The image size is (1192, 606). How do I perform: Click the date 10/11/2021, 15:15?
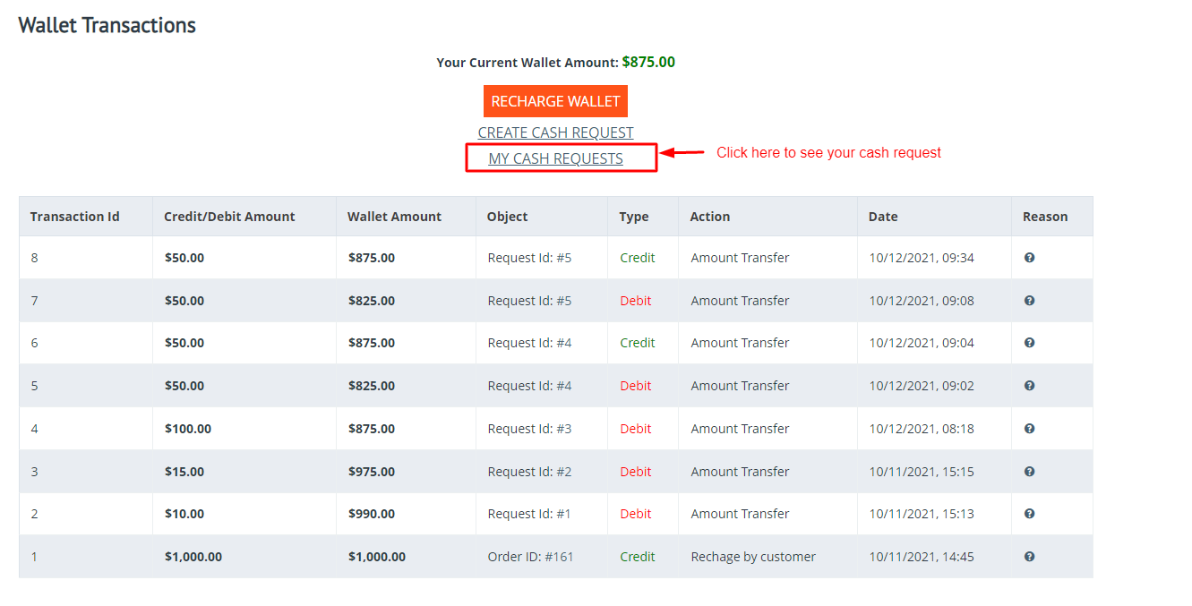pos(922,472)
